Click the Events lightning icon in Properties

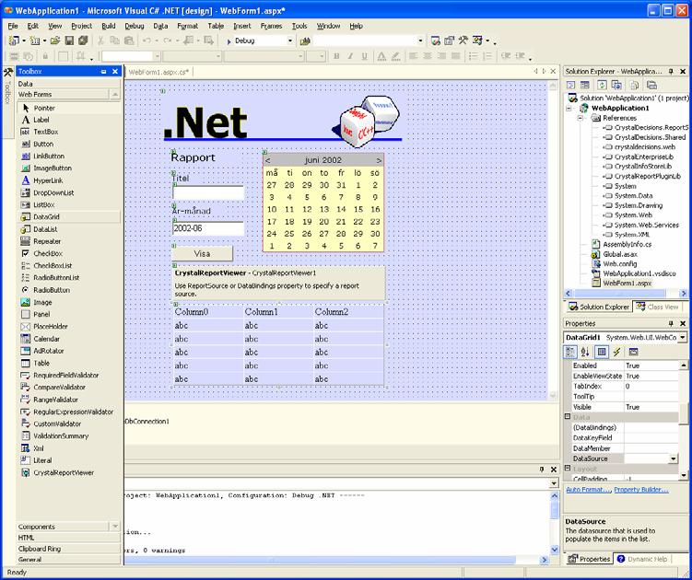tap(617, 352)
